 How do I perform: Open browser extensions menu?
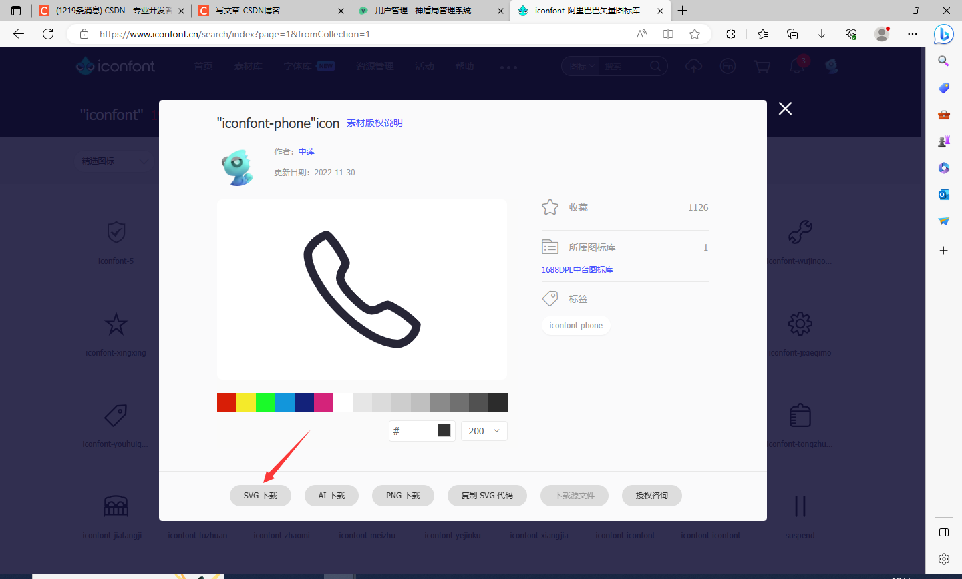[x=730, y=34]
